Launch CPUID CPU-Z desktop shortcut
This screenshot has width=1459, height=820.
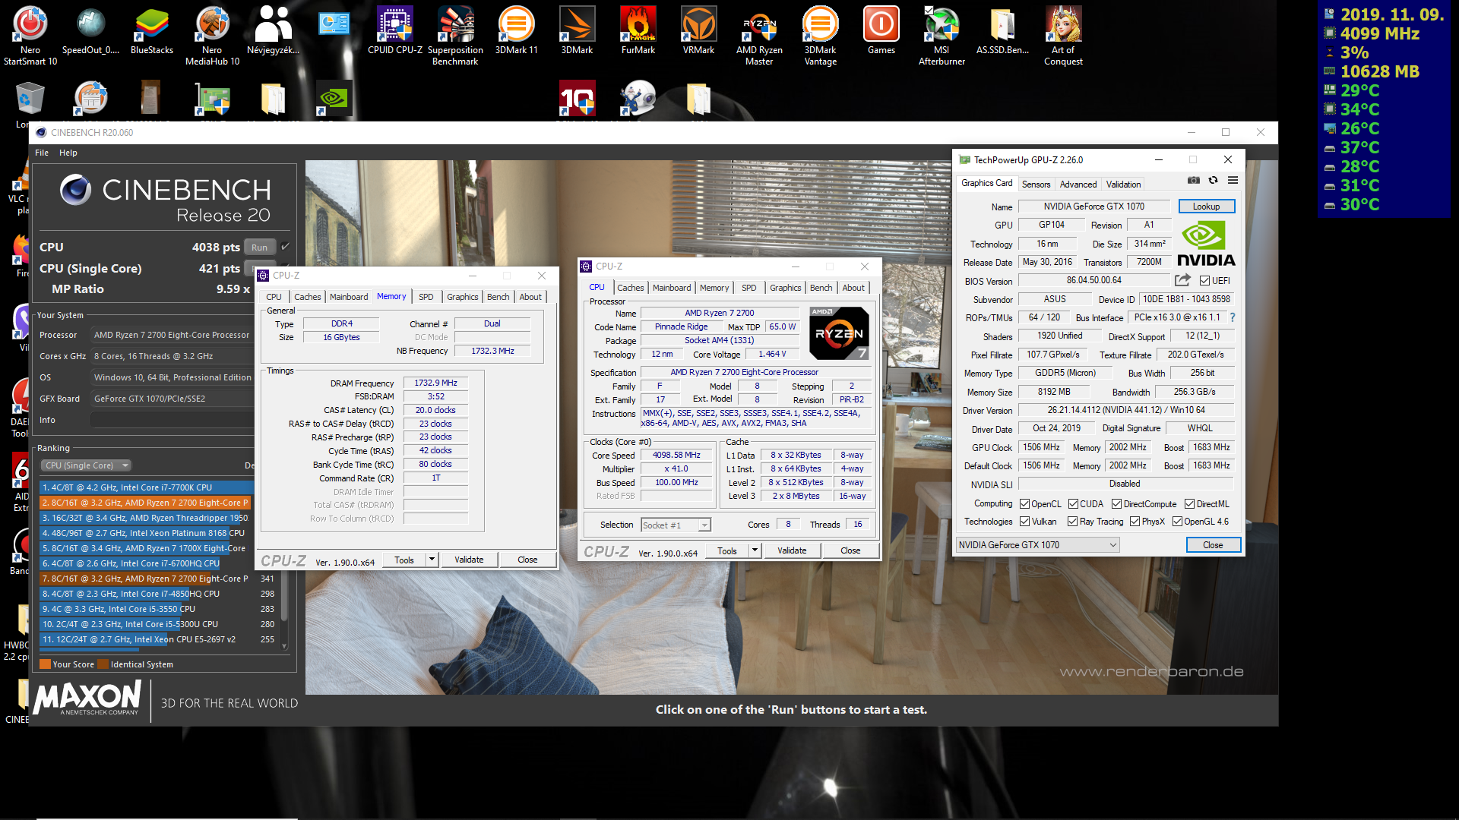(395, 30)
